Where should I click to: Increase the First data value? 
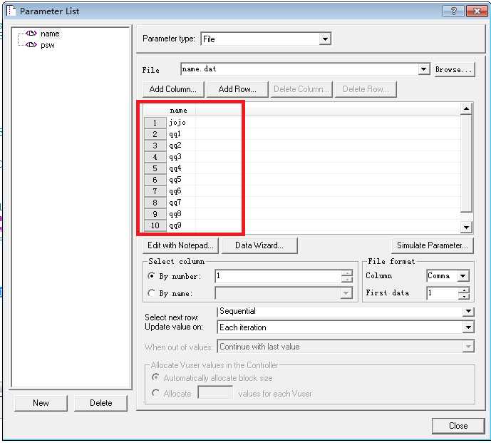click(463, 290)
